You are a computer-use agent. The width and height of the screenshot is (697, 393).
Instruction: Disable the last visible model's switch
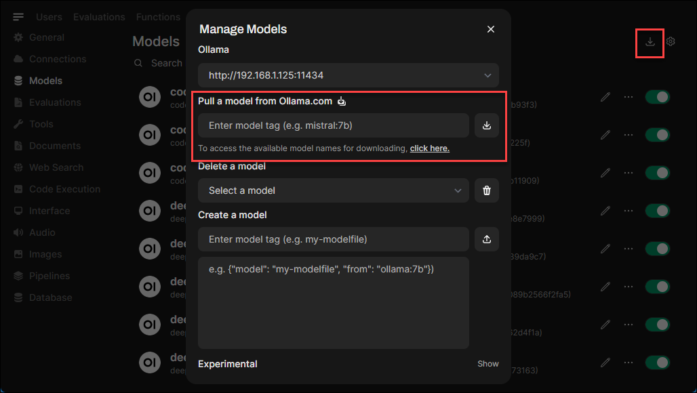coord(657,363)
